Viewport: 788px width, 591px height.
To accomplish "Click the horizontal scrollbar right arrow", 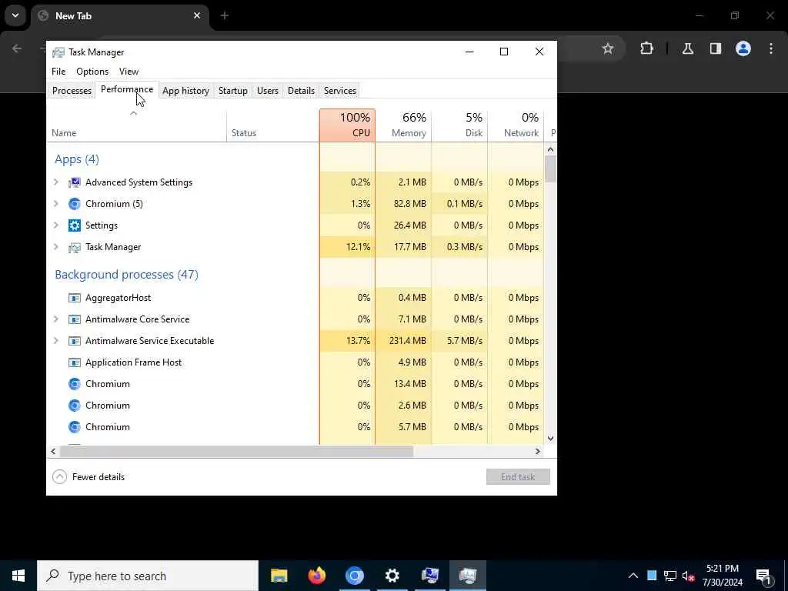I will pos(538,451).
